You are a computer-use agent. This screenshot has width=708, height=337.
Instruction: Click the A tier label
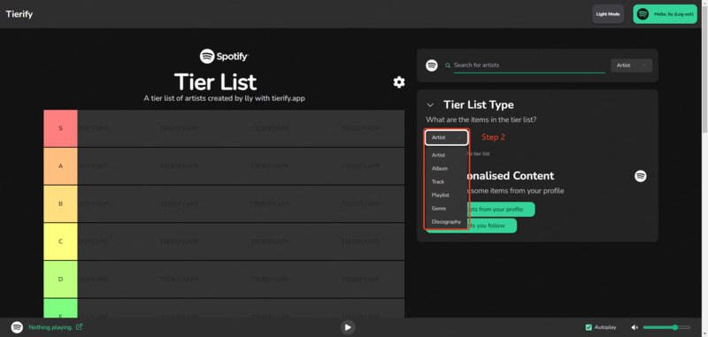[60, 166]
